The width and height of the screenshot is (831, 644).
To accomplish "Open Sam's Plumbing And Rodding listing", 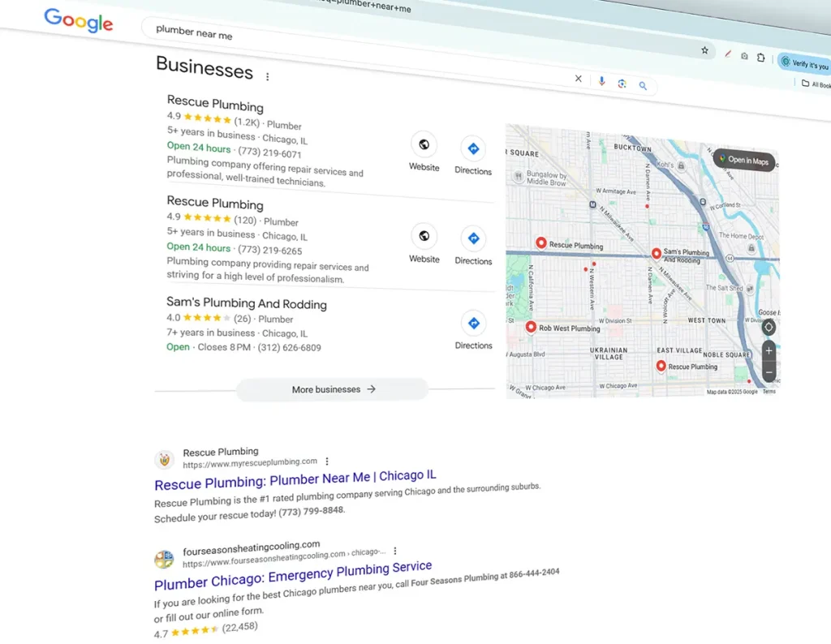I will 247,303.
